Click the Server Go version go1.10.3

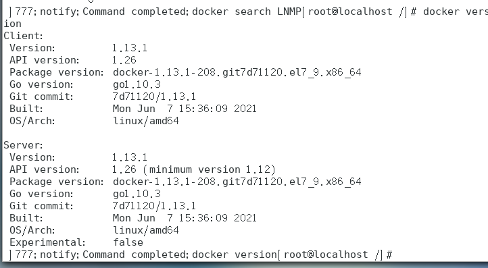coord(137,194)
